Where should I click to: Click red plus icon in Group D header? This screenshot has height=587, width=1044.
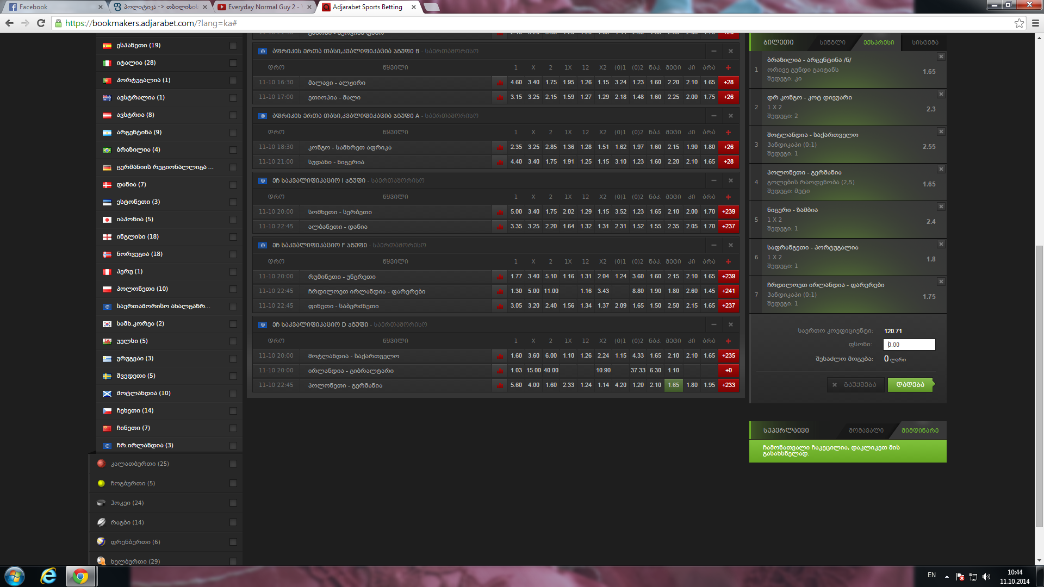pos(728,341)
